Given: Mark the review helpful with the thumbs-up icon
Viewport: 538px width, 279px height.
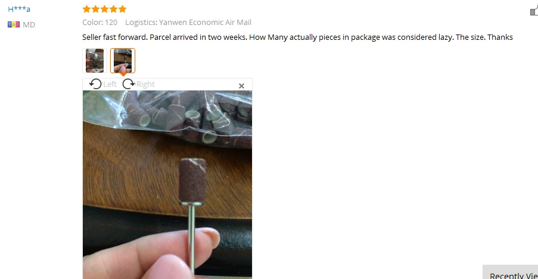Looking at the screenshot, I should 534,10.
